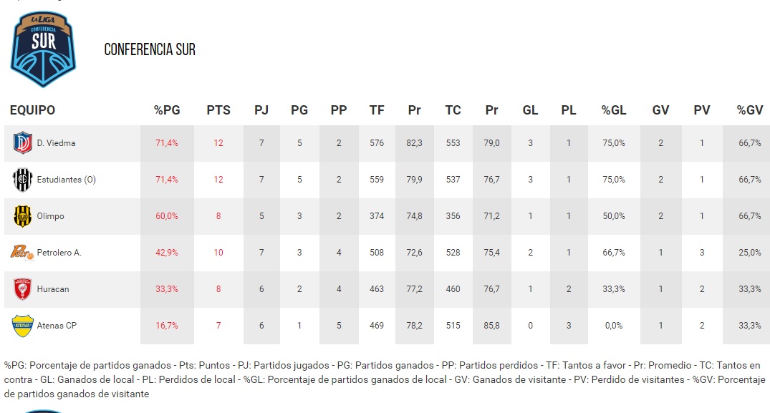This screenshot has width=770, height=413.
Task: Click the EQUIPO column header
Action: click(x=32, y=110)
